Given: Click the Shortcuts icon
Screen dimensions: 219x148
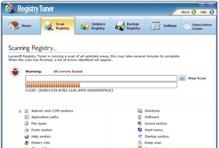Looking at the screenshot, I should click(140, 111).
